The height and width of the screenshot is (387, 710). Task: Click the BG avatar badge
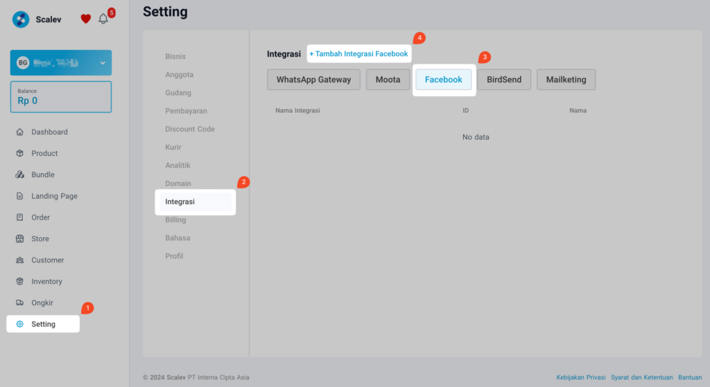click(x=23, y=63)
